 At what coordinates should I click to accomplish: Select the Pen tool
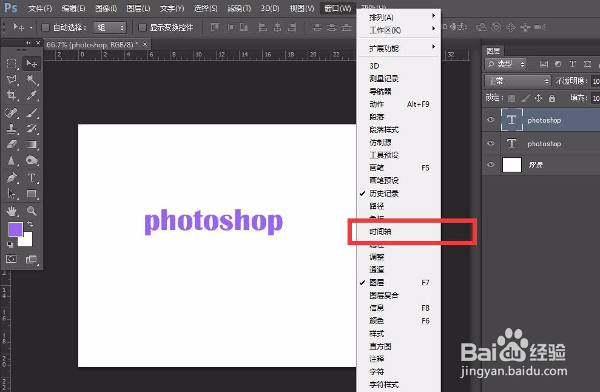click(12, 178)
